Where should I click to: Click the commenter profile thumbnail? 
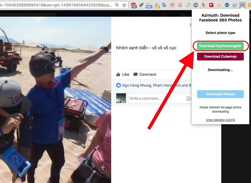[121, 98]
